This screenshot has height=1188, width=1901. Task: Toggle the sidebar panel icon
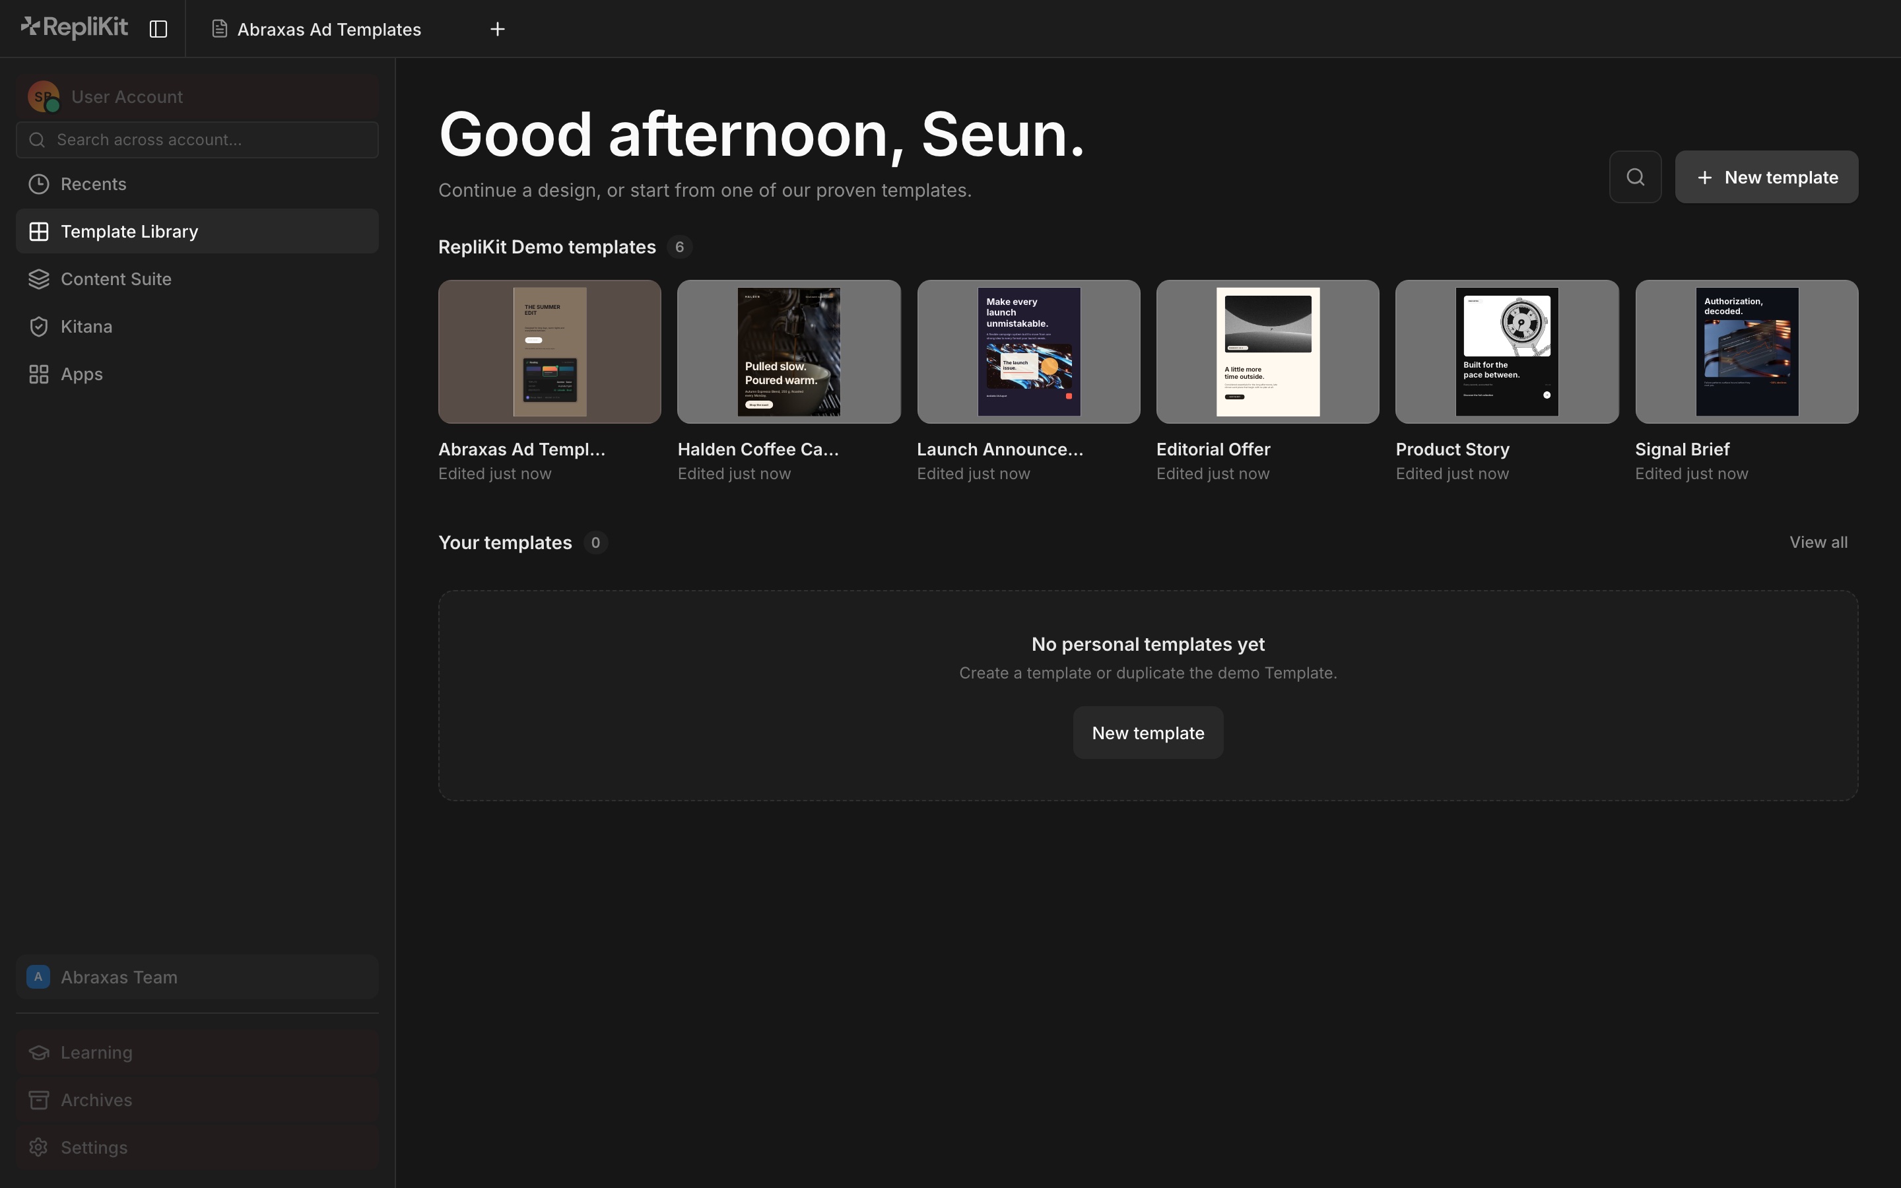(158, 29)
